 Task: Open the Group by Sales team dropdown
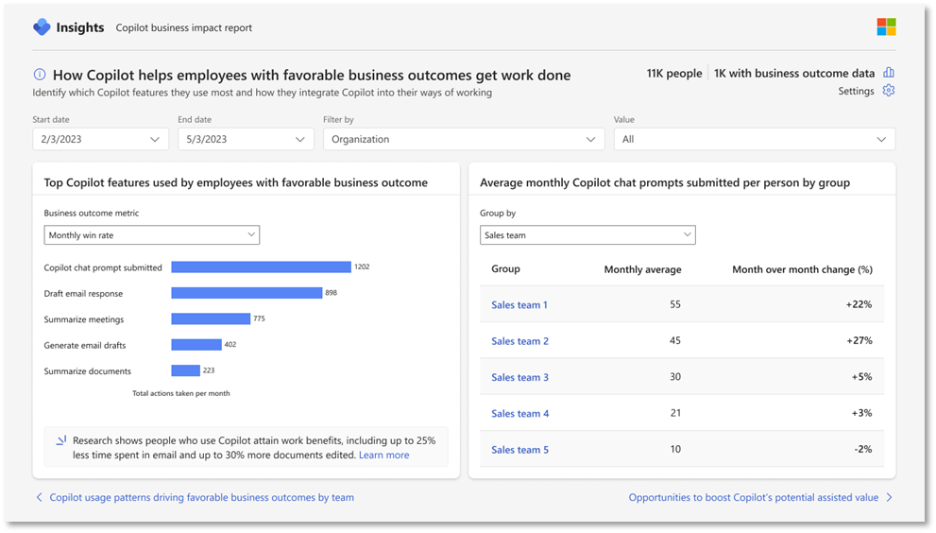click(x=587, y=234)
